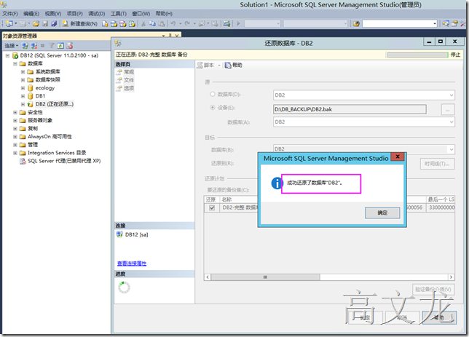
Task: Open the 文件(F) menu
Action: tap(10, 13)
